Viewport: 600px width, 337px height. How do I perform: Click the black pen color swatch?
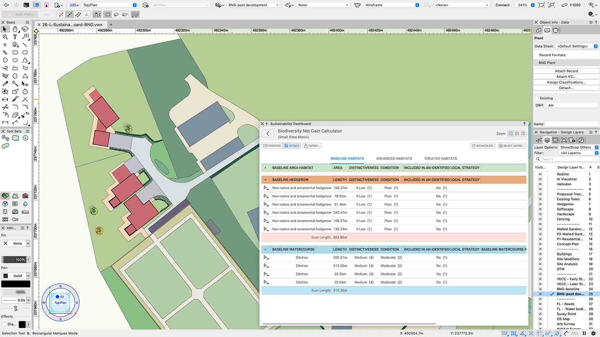pyautogui.click(x=16, y=284)
